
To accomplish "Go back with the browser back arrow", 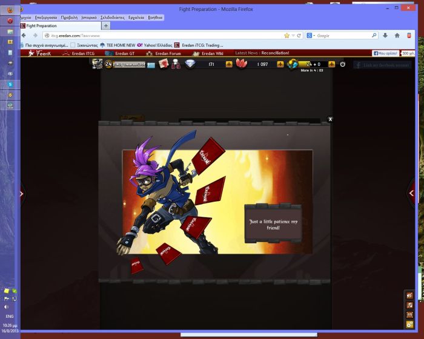I will click(24, 36).
